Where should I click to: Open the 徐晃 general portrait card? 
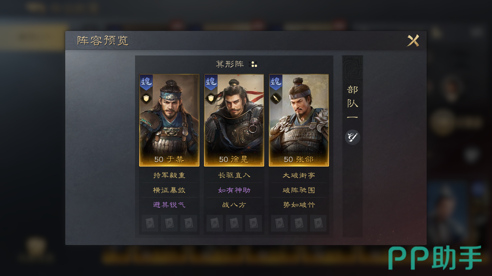tap(234, 120)
